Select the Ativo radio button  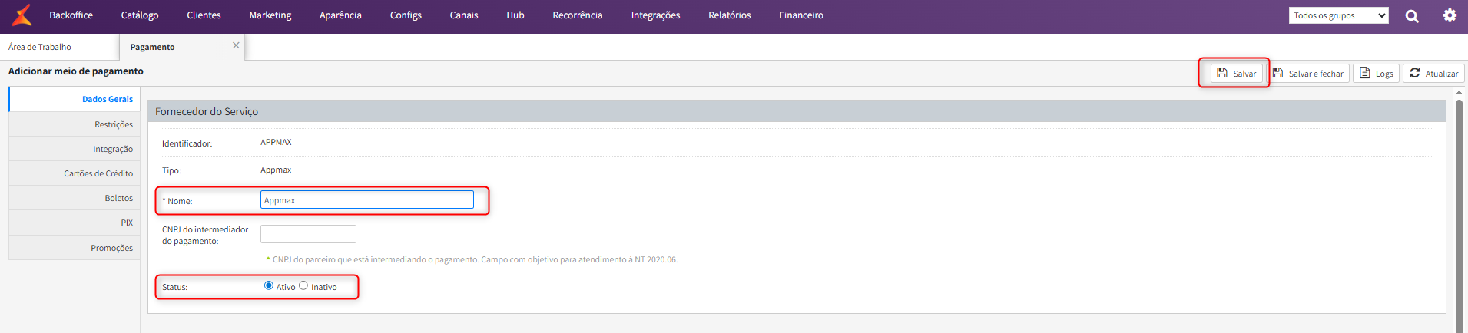(269, 285)
